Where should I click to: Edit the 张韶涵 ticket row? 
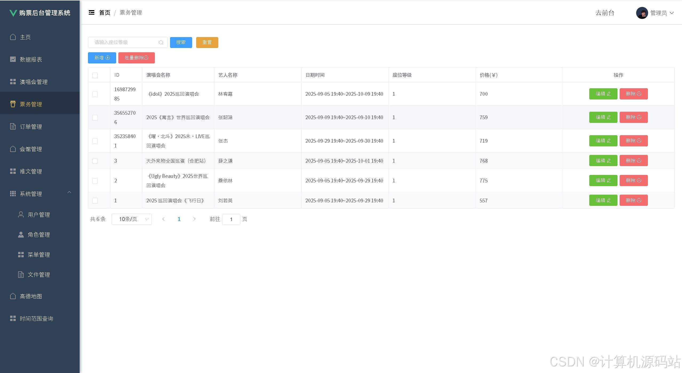(603, 117)
